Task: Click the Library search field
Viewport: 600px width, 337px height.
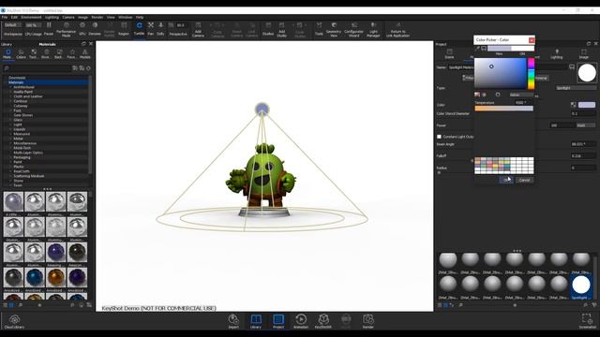Action: 37,68
